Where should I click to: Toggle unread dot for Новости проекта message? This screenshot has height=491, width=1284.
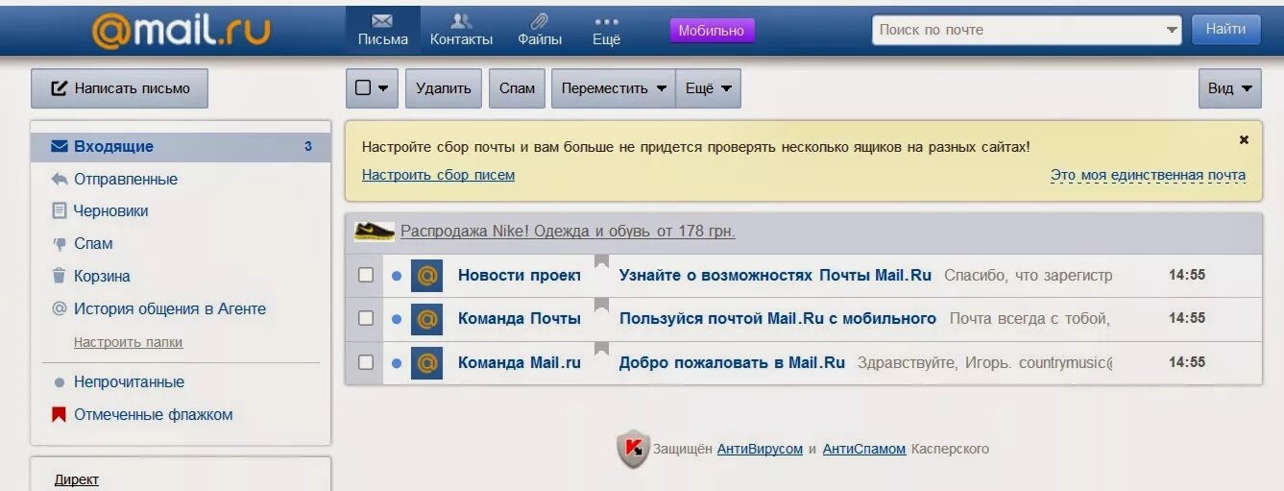pos(397,276)
